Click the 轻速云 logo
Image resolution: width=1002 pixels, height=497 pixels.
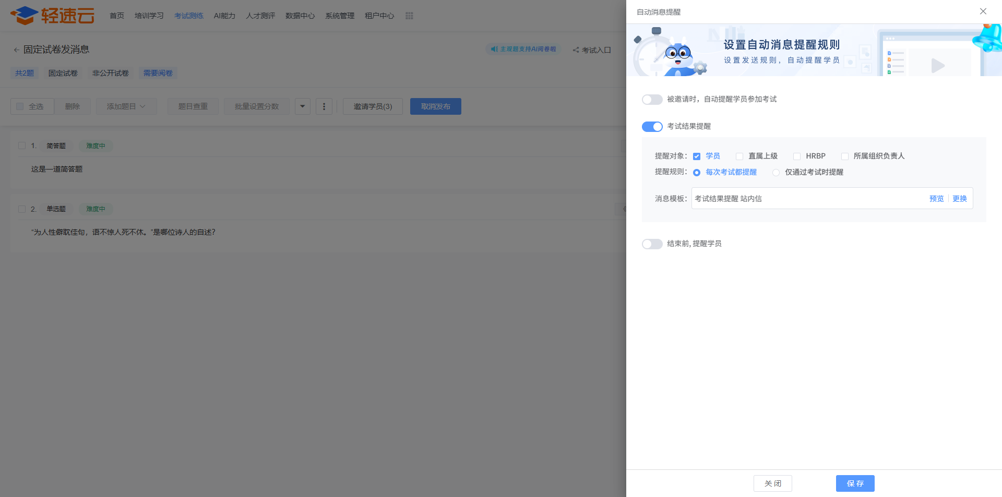pyautogui.click(x=52, y=16)
